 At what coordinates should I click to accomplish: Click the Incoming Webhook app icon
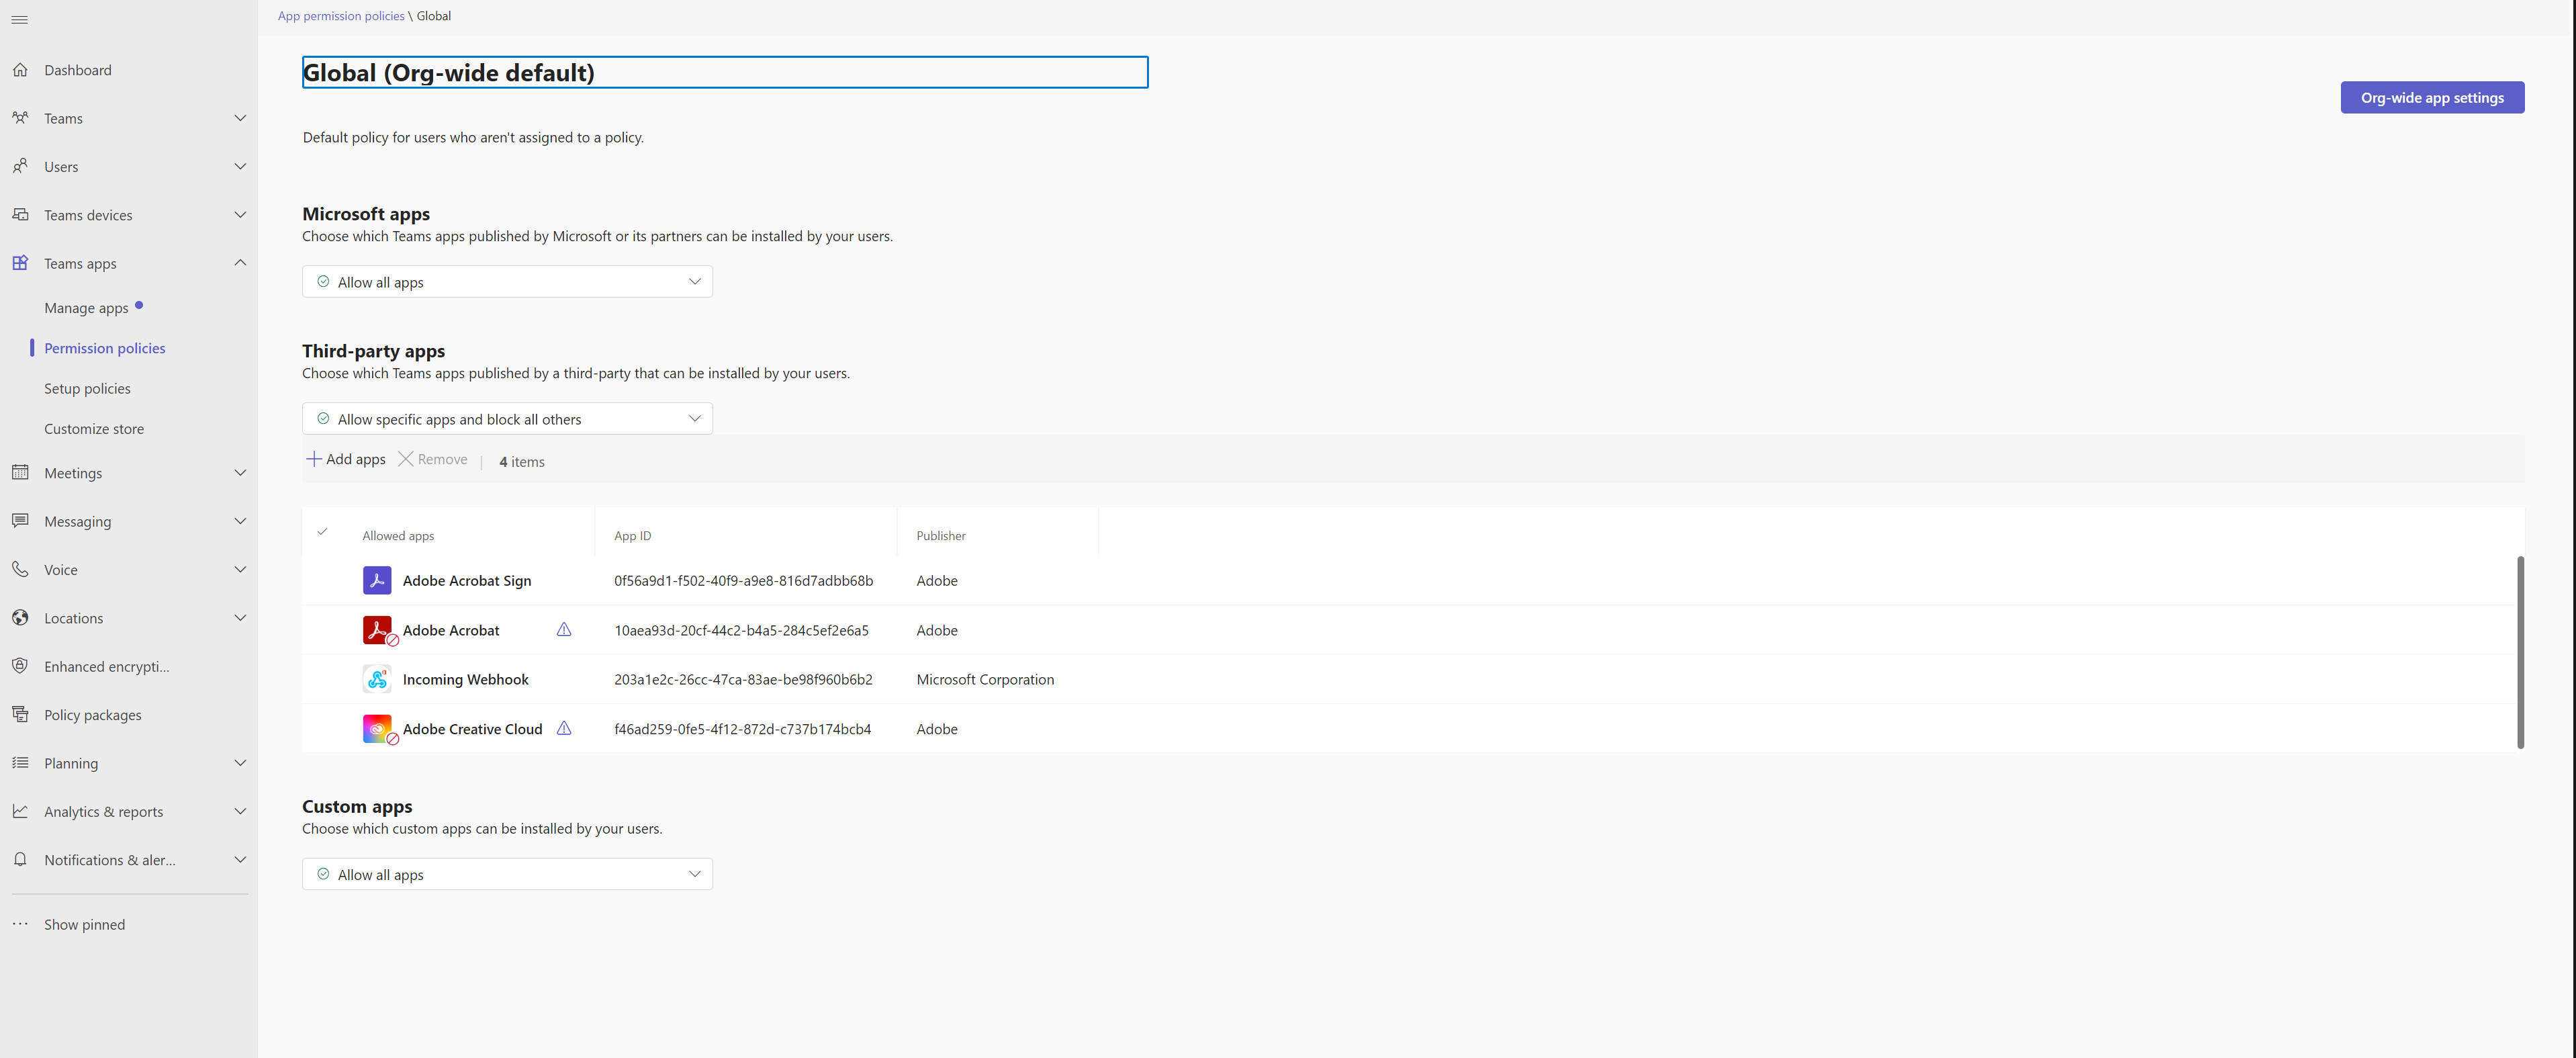[377, 679]
